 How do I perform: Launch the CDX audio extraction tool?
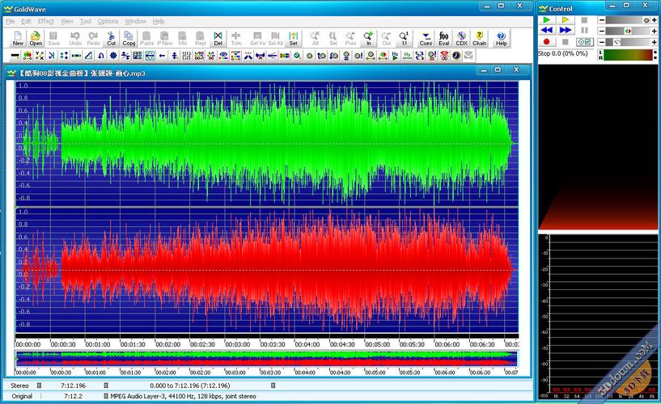(x=461, y=38)
